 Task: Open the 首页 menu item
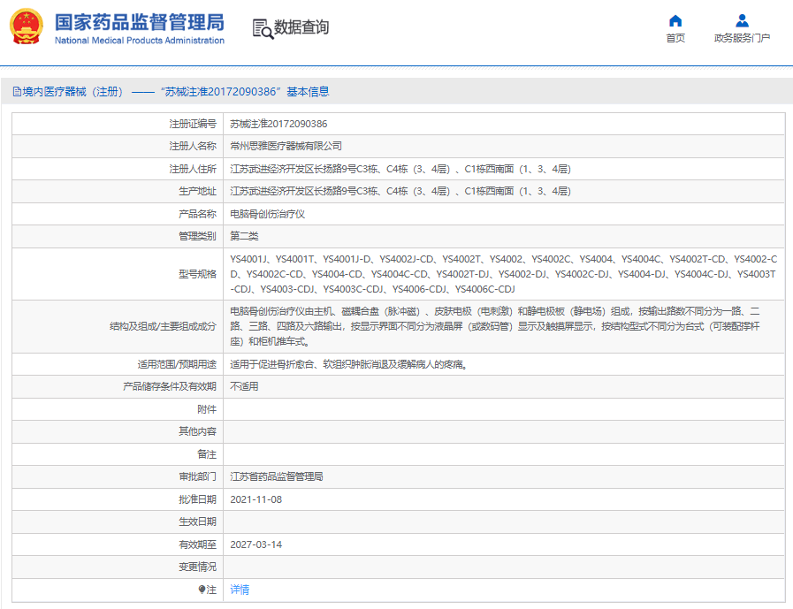675,38
